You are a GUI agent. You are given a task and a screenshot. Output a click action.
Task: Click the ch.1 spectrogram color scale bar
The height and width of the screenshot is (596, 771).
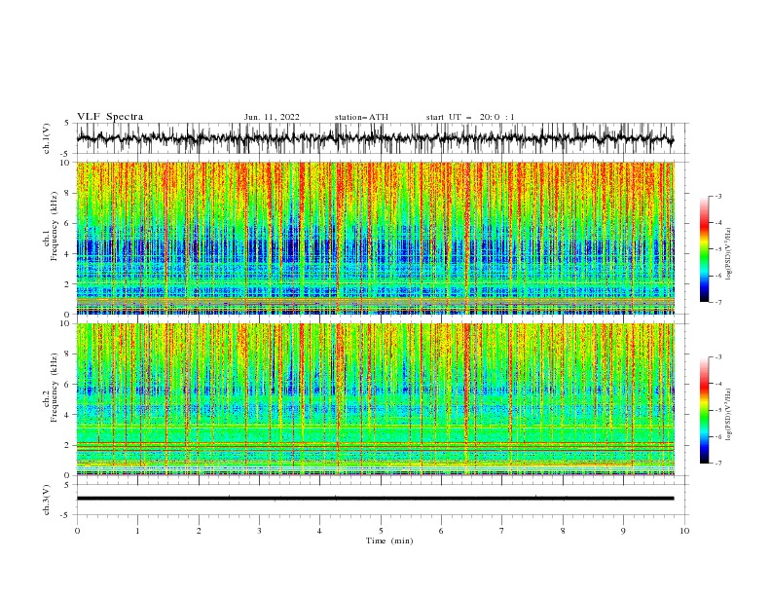tap(705, 249)
